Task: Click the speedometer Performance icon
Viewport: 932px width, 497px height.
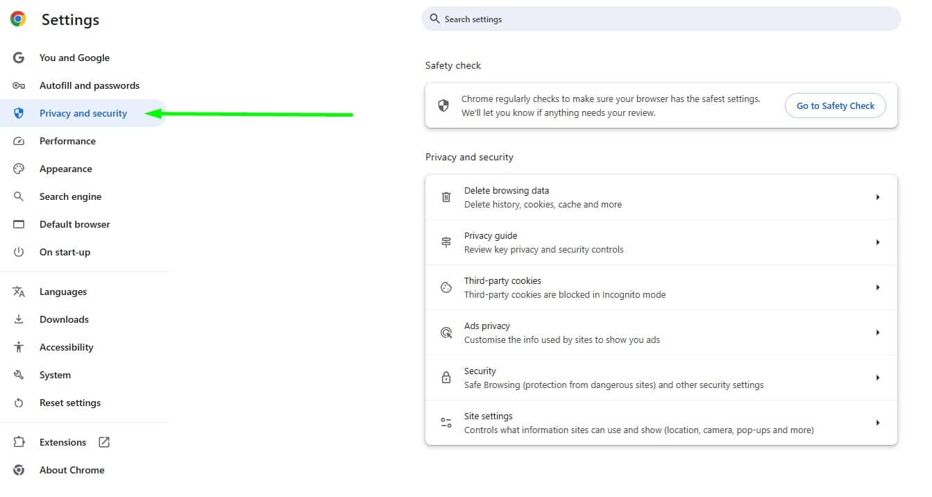Action: point(19,141)
